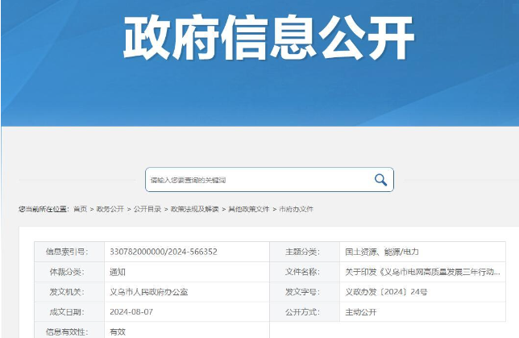Click the 文件名称 field label
The height and width of the screenshot is (338, 519).
(x=302, y=272)
